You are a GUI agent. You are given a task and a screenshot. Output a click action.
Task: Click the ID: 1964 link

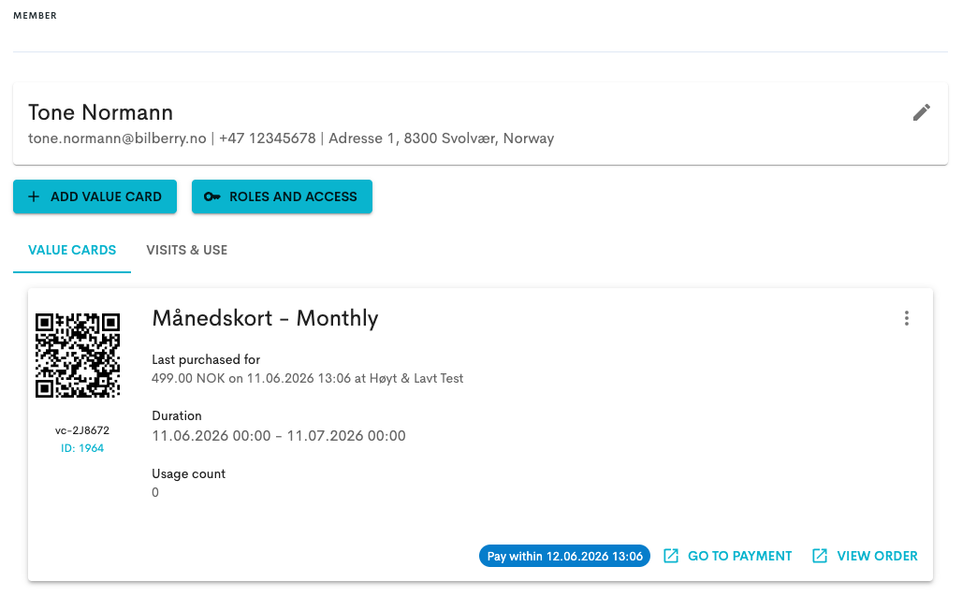tap(82, 448)
